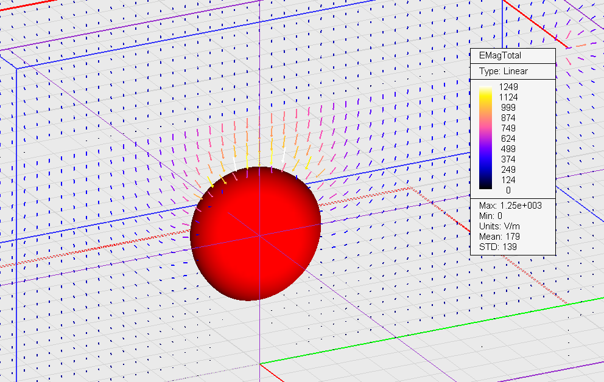Select the EMagTotal legend title

500,55
